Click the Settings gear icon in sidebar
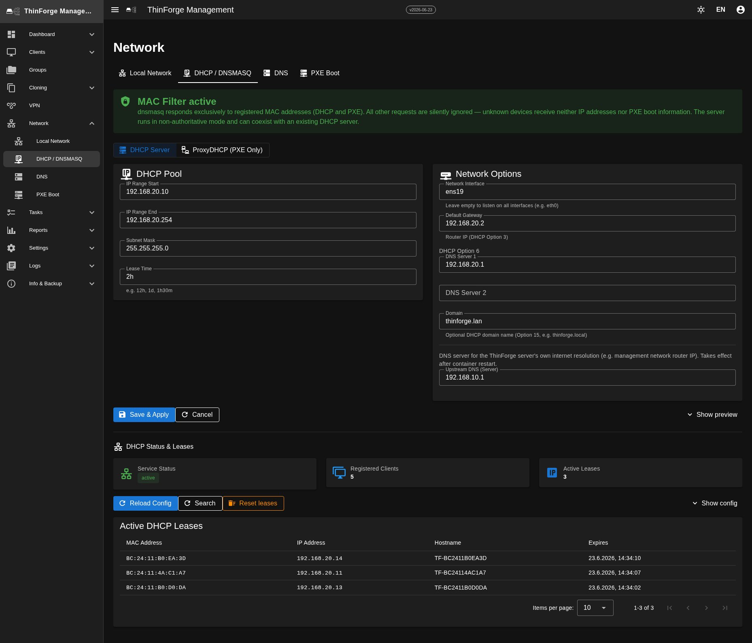752x643 pixels. point(11,248)
